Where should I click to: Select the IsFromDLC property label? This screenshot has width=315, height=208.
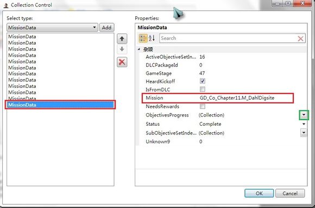tap(157, 89)
